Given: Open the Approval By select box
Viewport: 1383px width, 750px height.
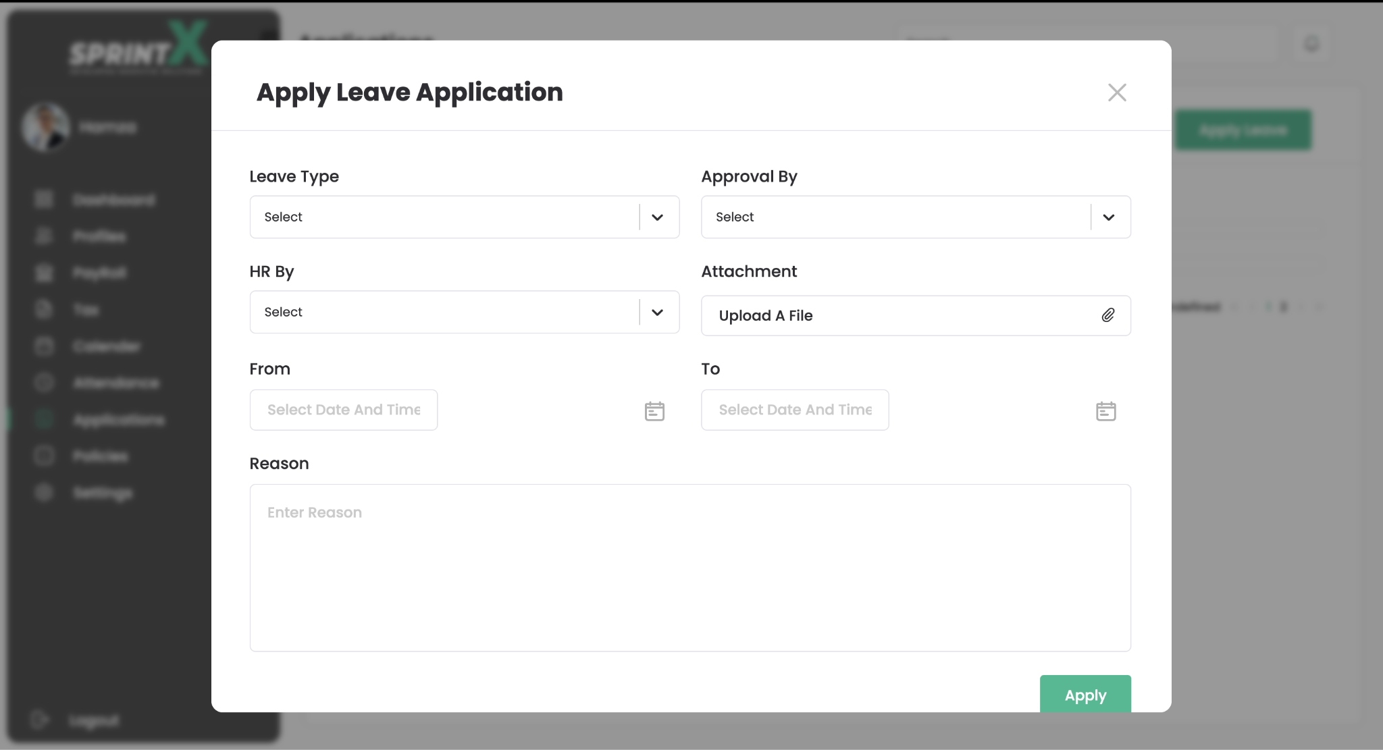Looking at the screenshot, I should (895, 217).
